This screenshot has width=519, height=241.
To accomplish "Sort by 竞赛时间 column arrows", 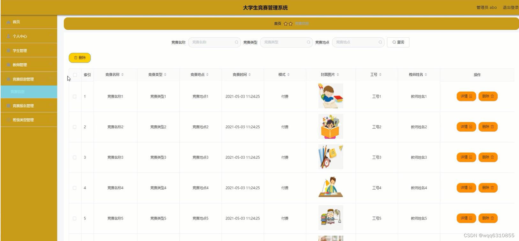I will [249, 75].
